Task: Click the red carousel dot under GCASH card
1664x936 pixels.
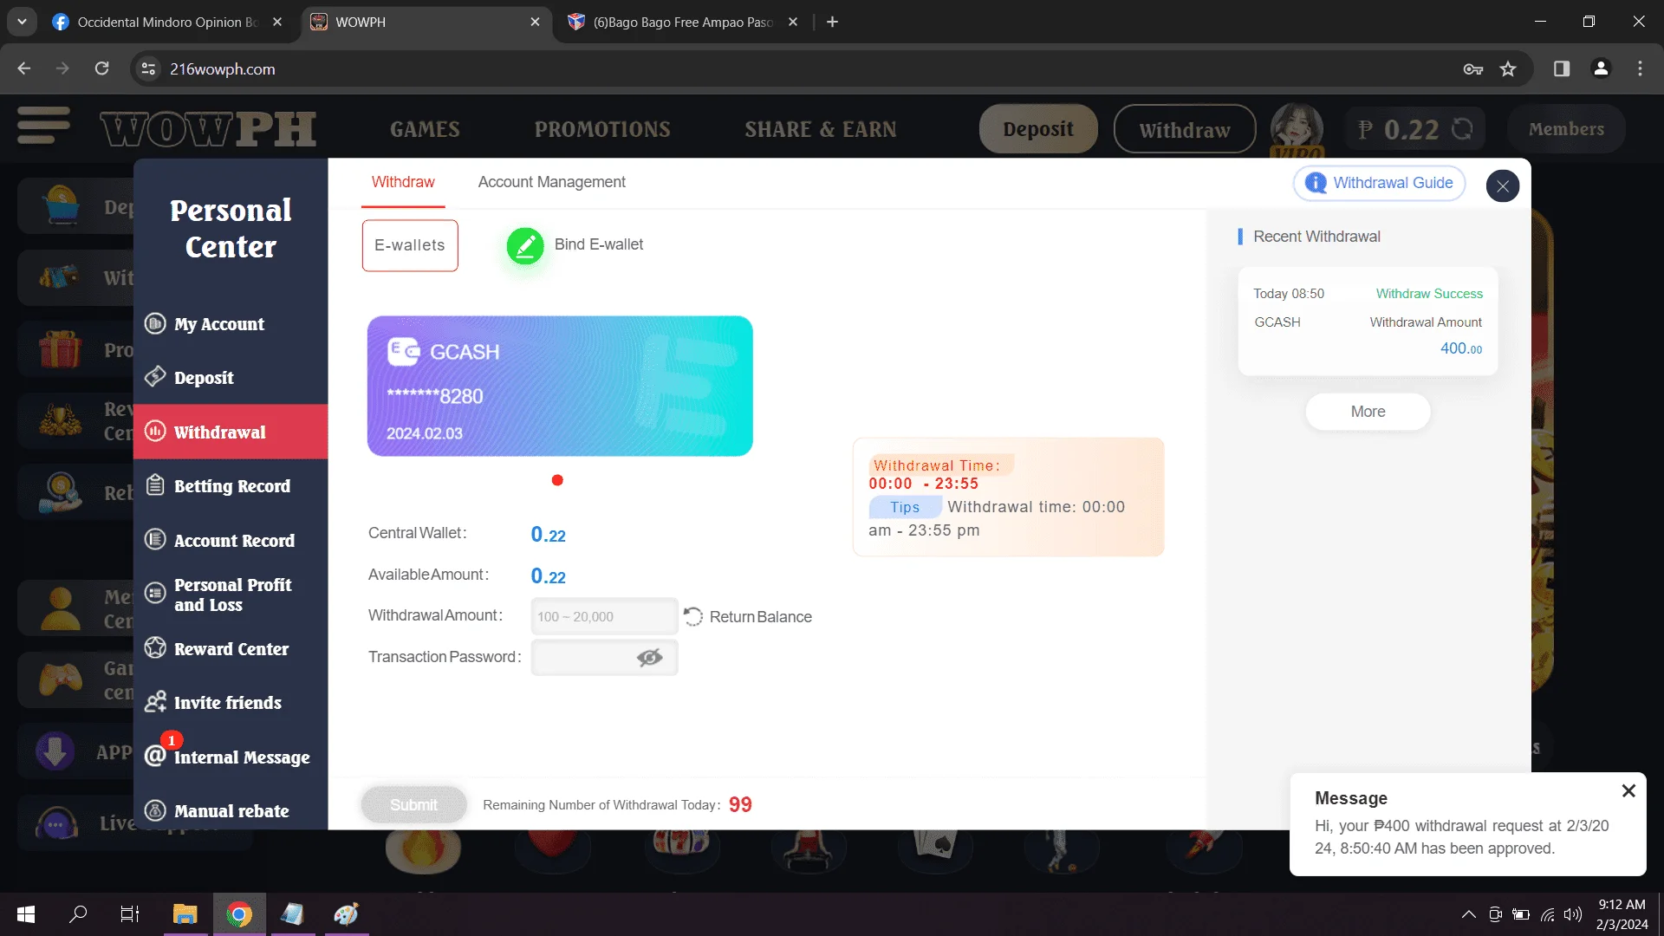Action: [557, 480]
